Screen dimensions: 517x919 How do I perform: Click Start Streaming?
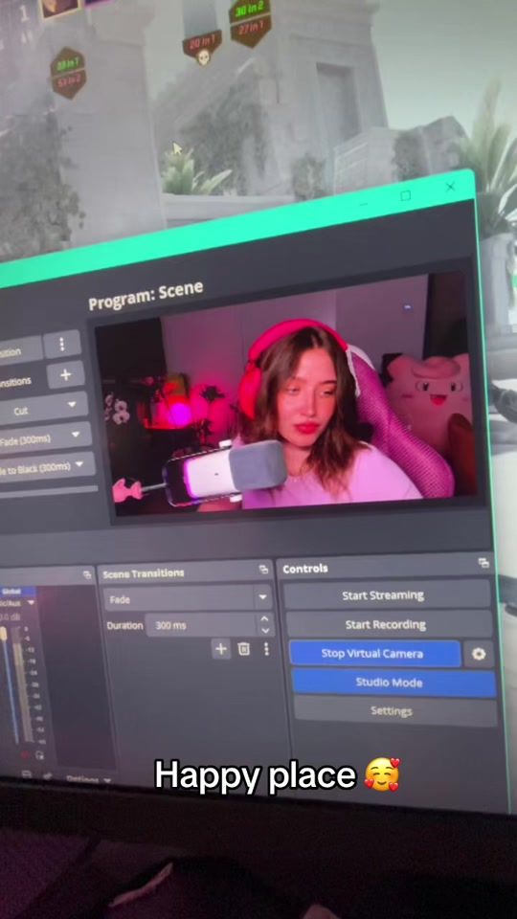pos(387,594)
